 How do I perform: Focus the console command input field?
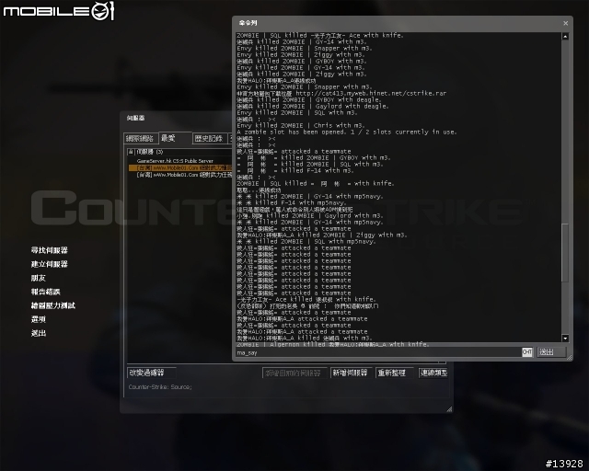click(378, 352)
